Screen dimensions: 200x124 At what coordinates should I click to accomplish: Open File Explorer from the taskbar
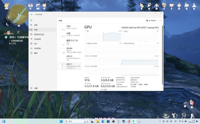click(x=98, y=121)
